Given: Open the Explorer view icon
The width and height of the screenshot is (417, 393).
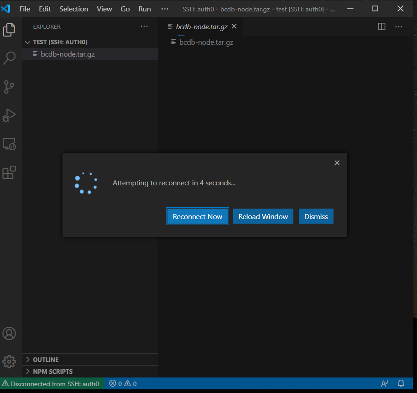Looking at the screenshot, I should (9, 29).
